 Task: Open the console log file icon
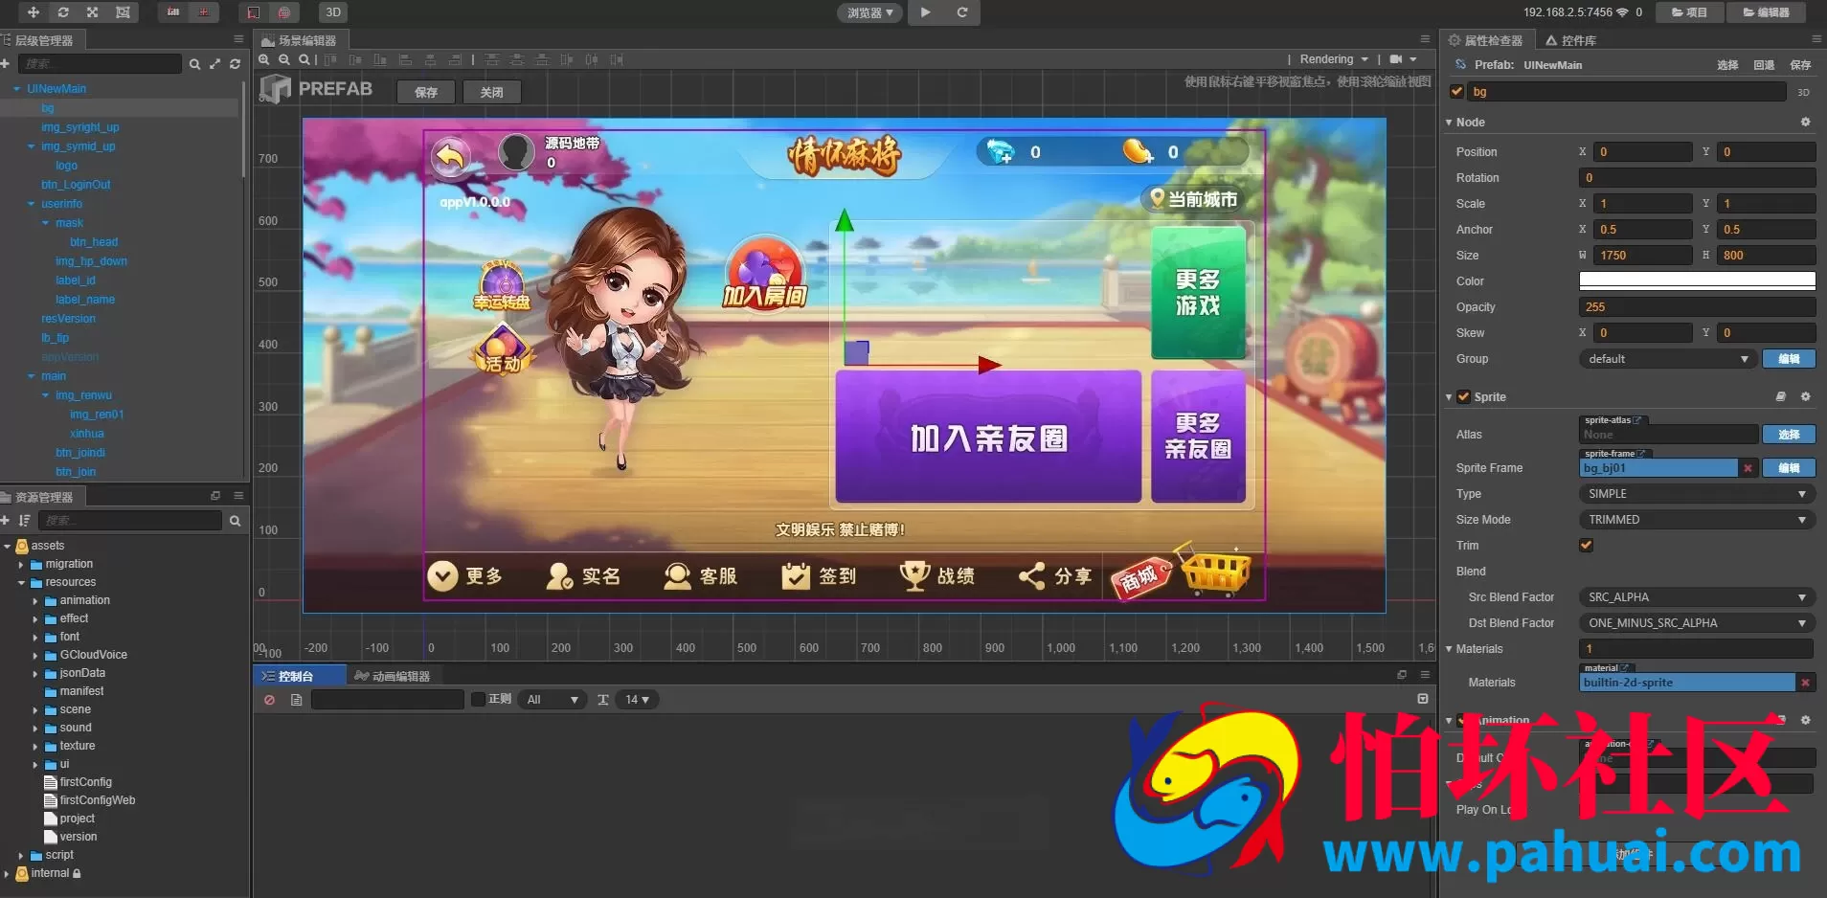pos(297,700)
